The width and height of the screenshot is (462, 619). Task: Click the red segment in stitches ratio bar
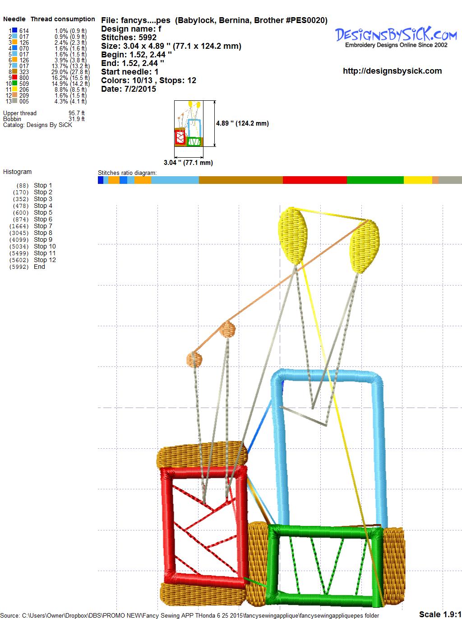pos(314,180)
